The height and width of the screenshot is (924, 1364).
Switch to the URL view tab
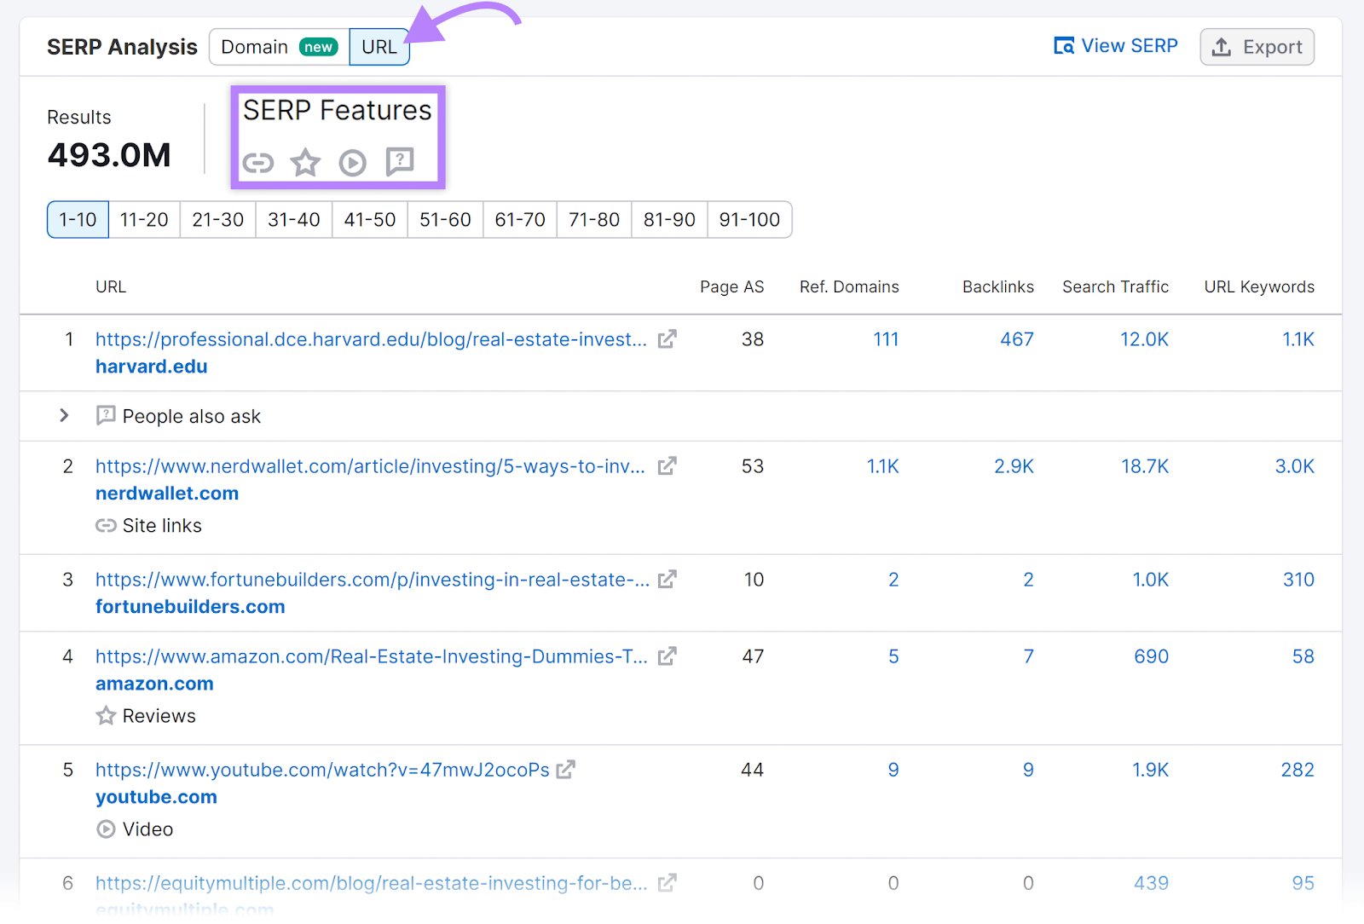click(x=379, y=47)
